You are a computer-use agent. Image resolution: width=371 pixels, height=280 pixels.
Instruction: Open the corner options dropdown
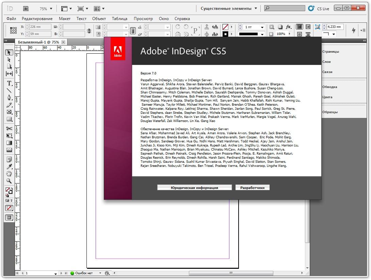pos(333,34)
